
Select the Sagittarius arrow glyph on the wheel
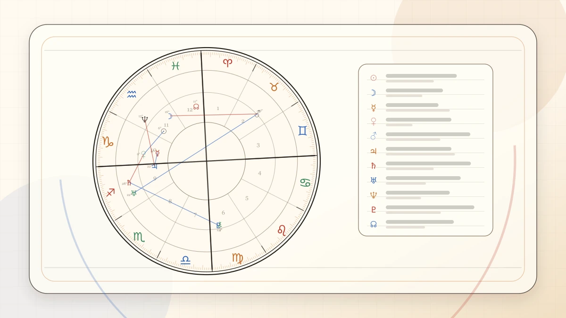[110, 192]
